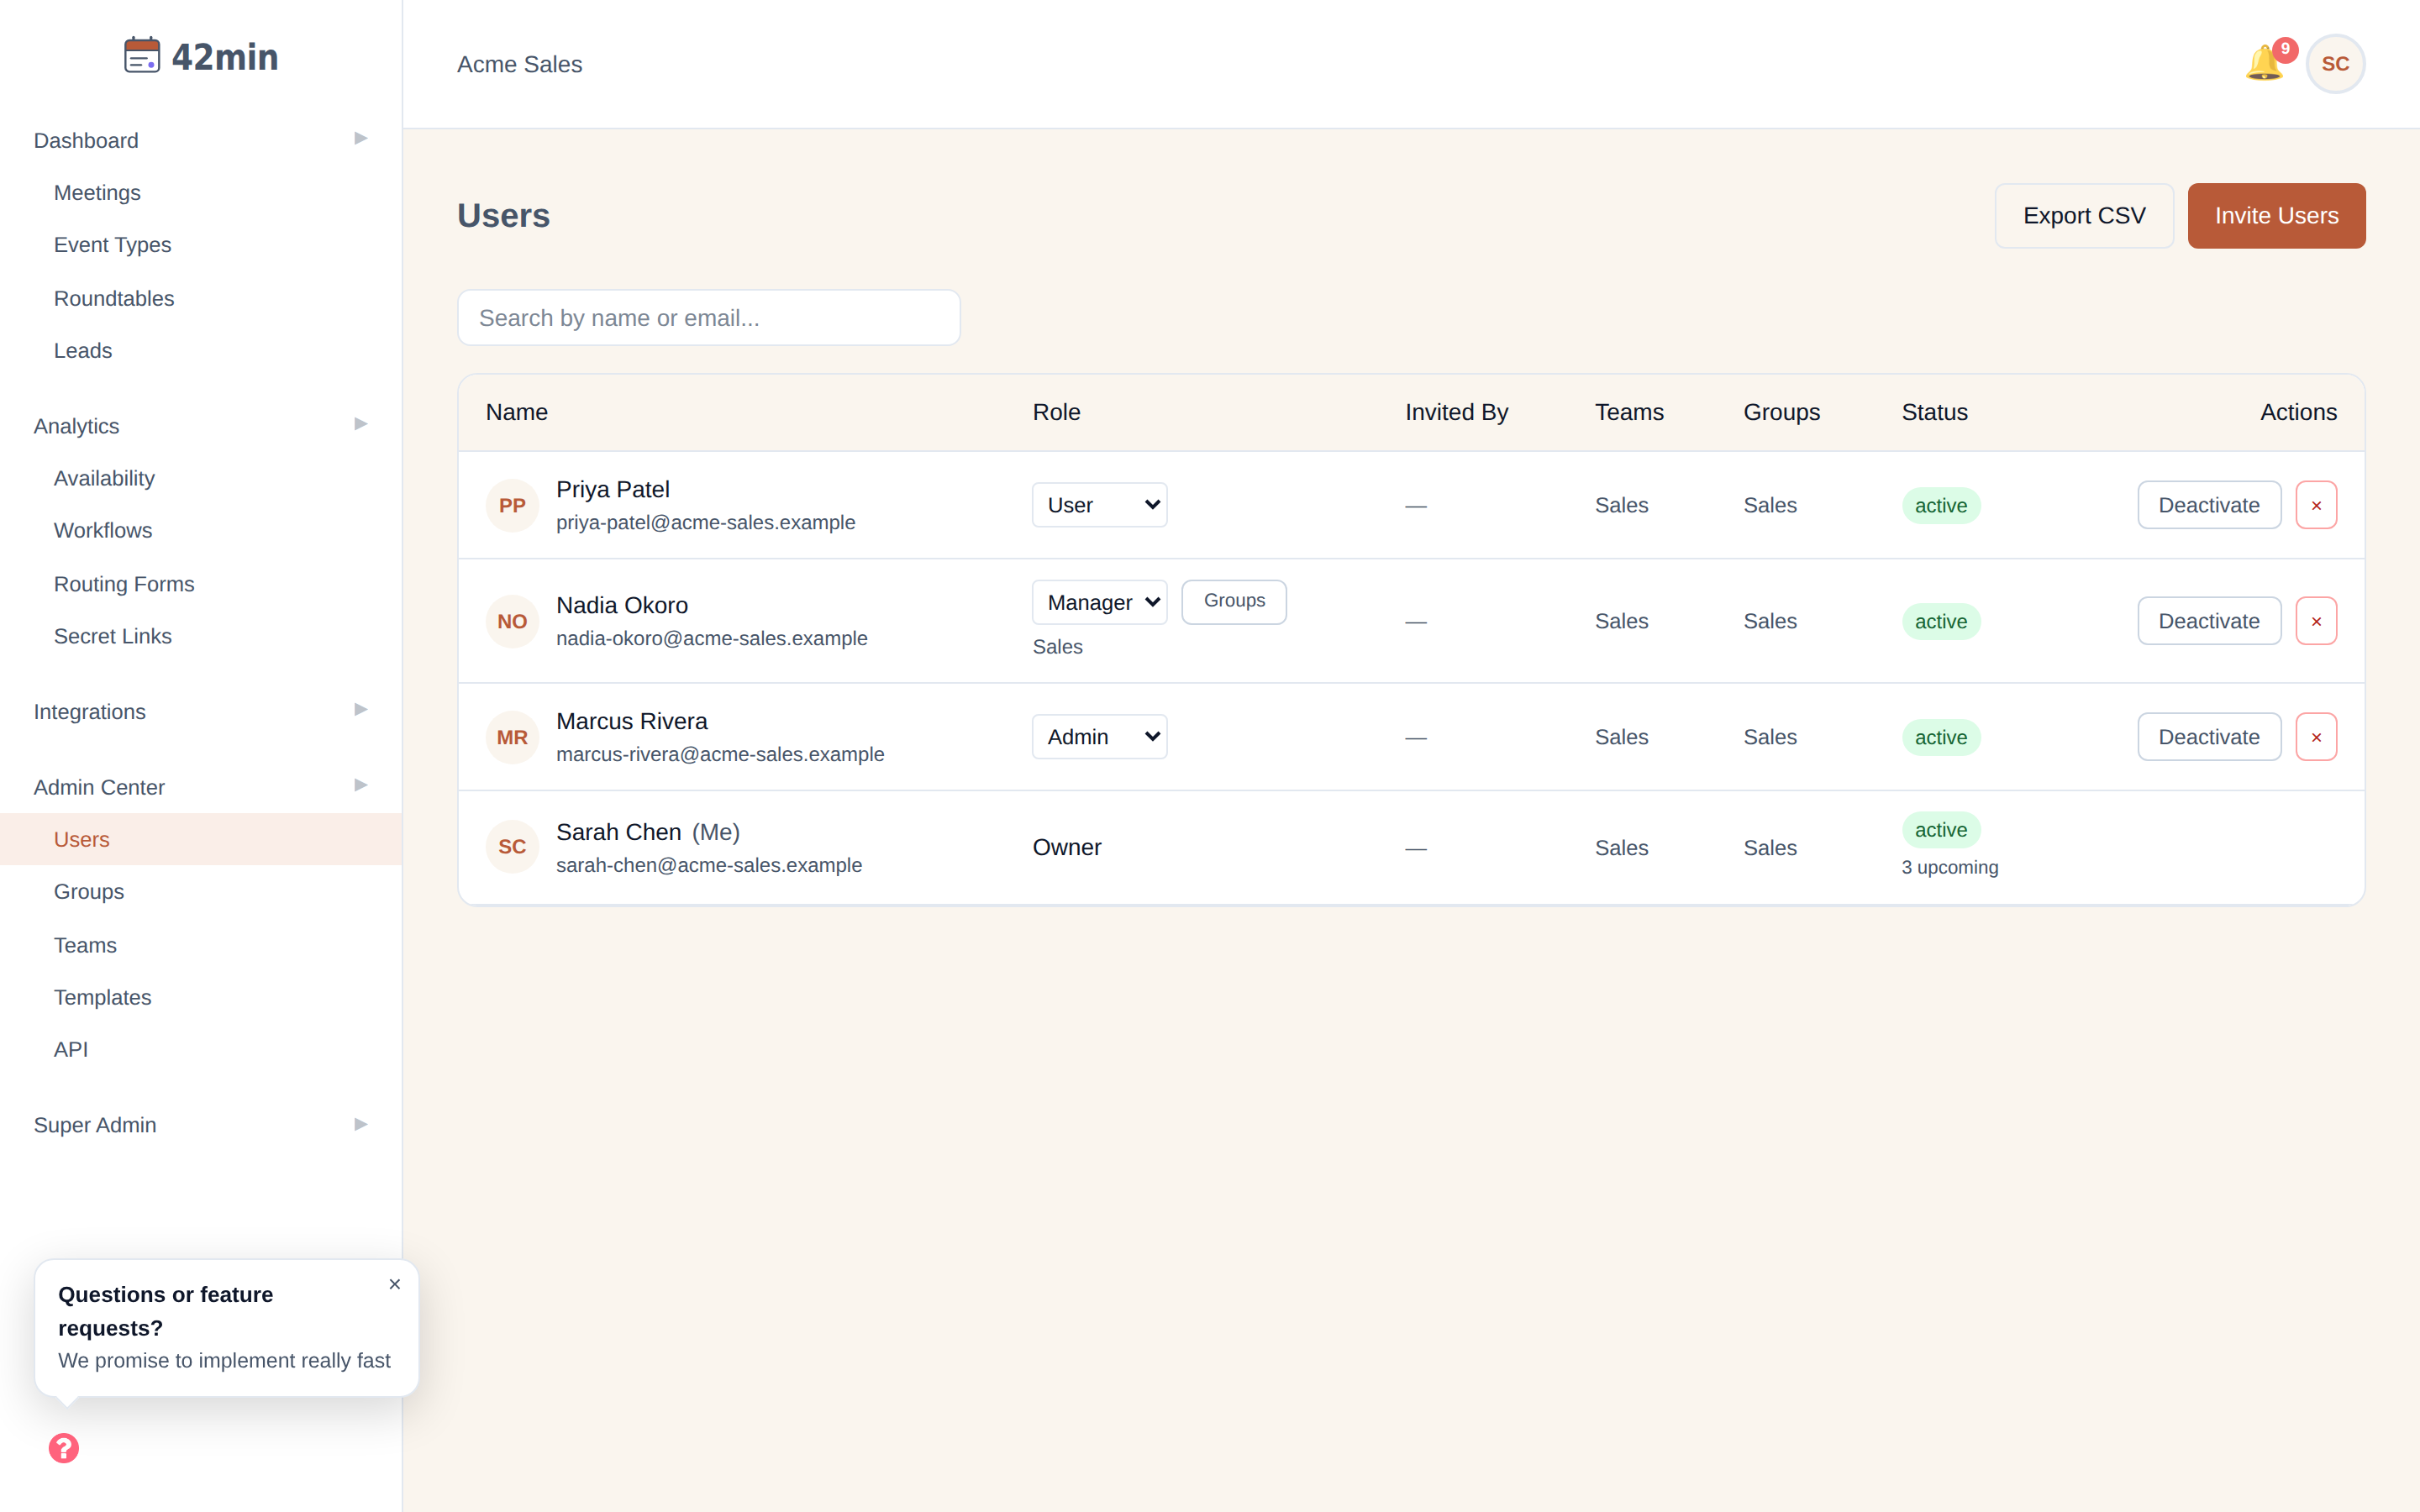
Task: Click Sarah Chen's SC avatar in table
Action: point(512,847)
